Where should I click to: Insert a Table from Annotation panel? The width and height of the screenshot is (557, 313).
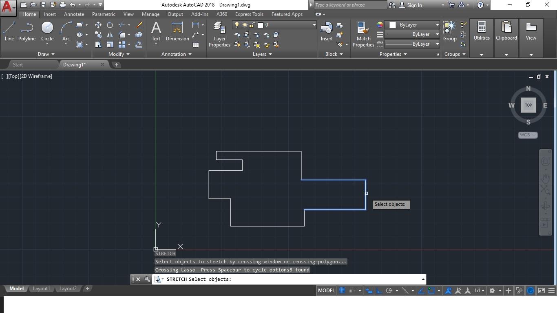pos(196,44)
